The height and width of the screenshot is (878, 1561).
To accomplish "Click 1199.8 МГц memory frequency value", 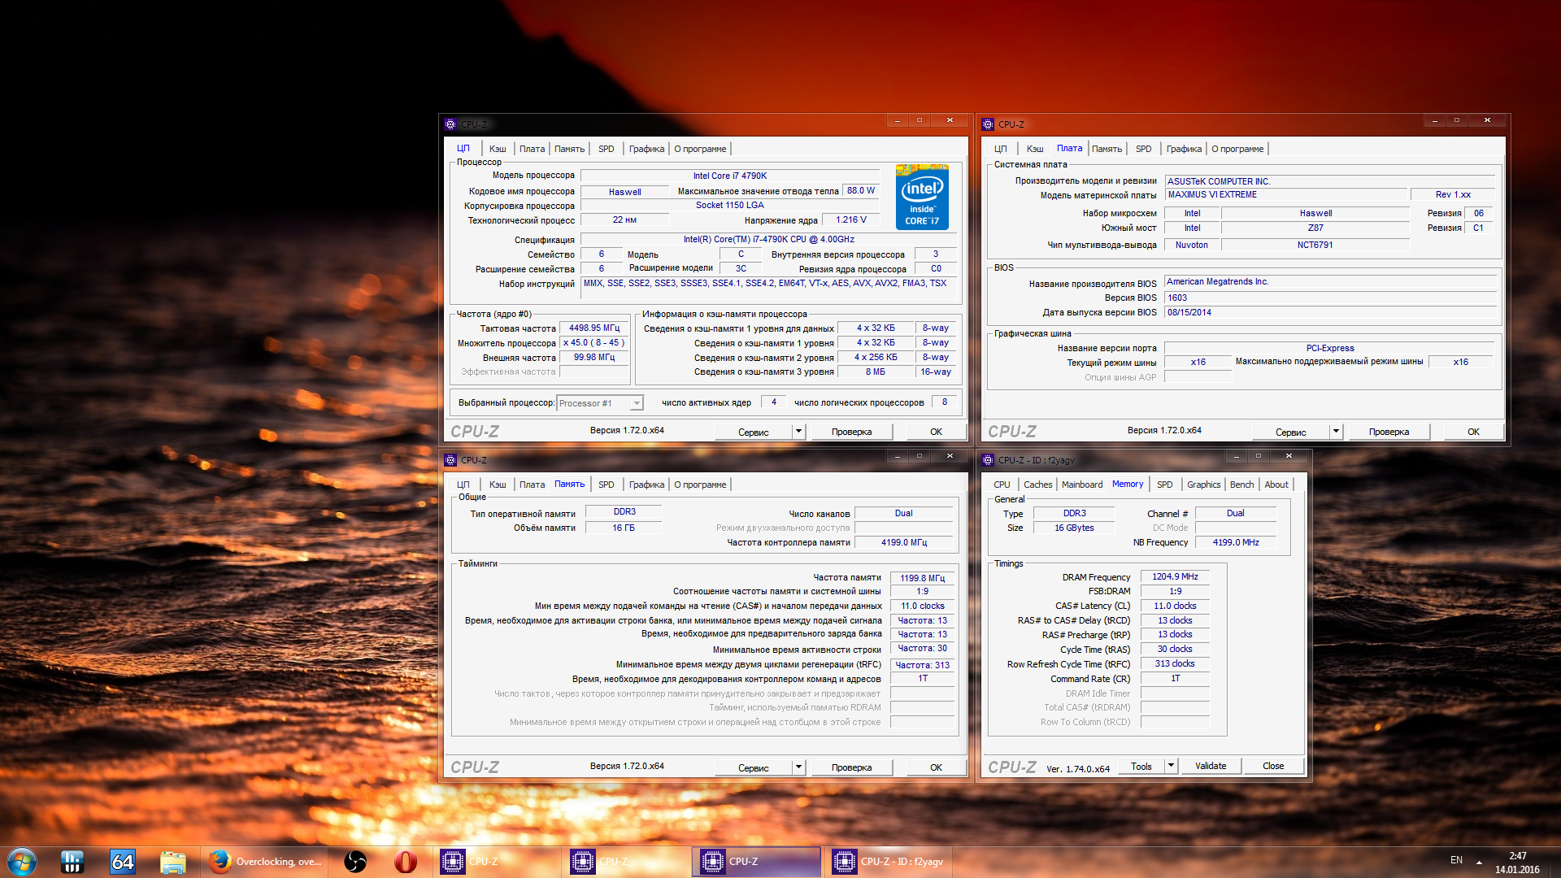I will coord(922,578).
